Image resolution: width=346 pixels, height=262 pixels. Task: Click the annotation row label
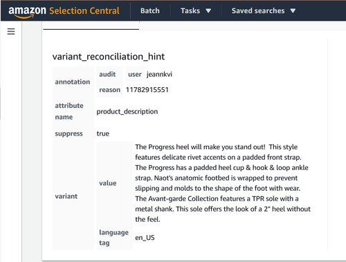(73, 82)
